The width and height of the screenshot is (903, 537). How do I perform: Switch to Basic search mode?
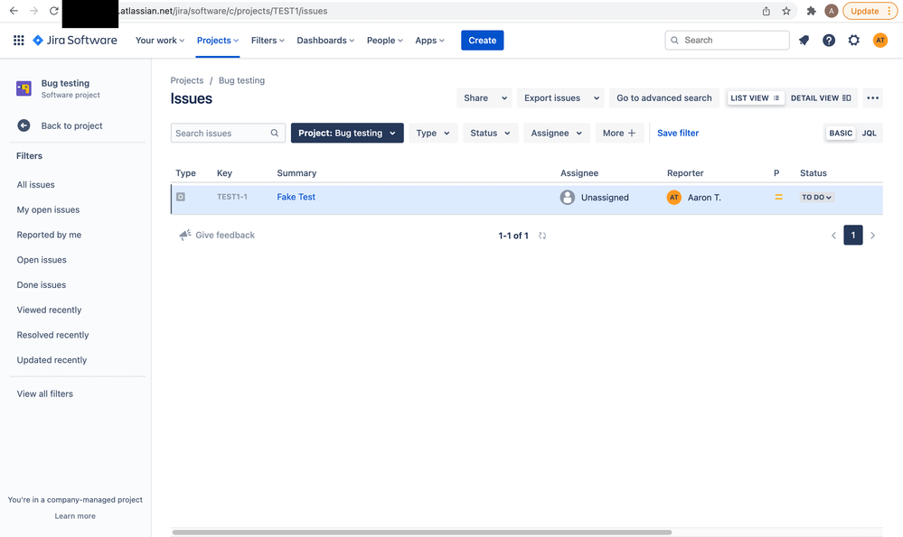coord(841,133)
